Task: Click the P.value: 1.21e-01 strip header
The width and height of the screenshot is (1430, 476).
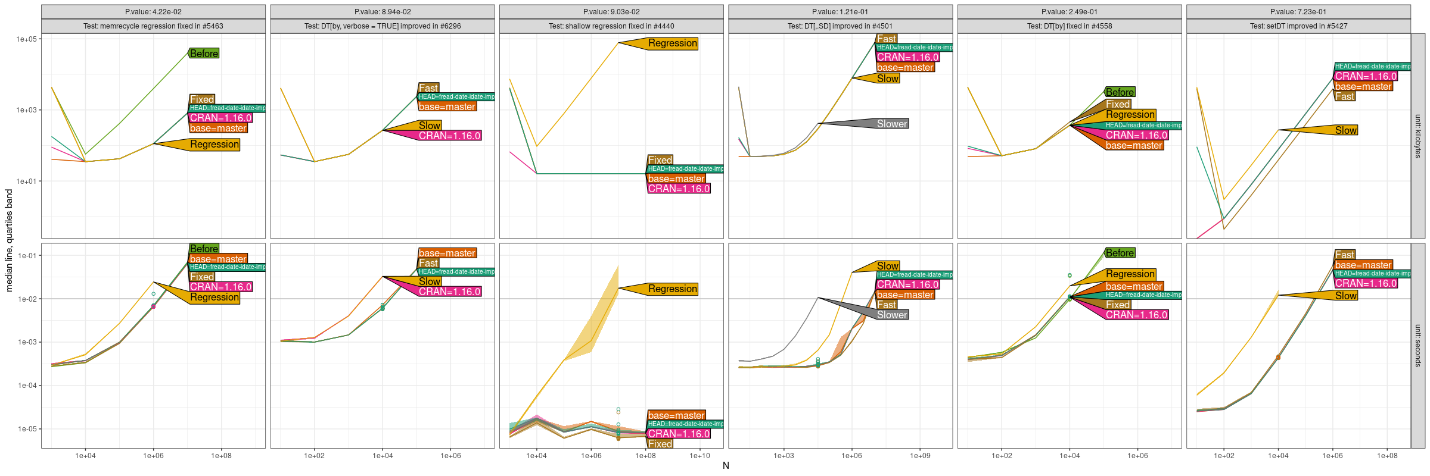Action: click(x=840, y=12)
